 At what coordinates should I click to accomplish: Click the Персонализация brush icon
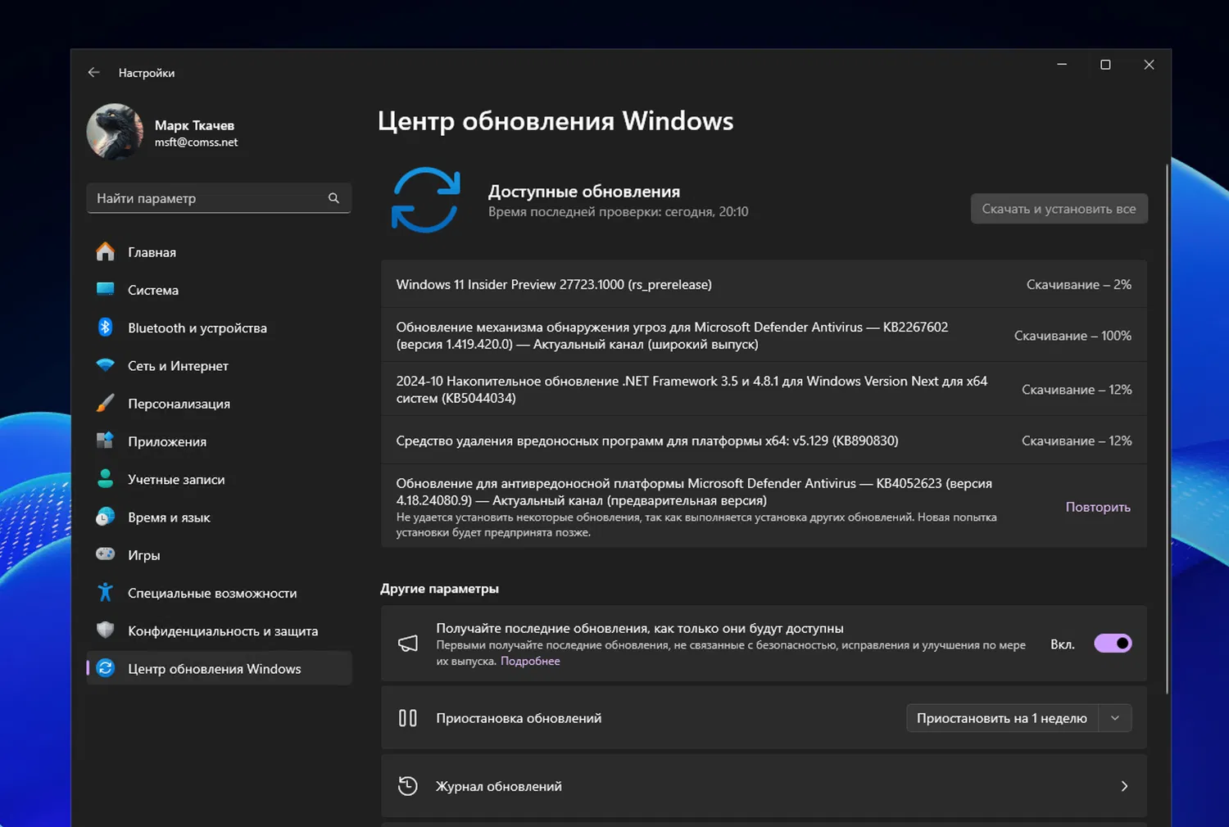106,403
